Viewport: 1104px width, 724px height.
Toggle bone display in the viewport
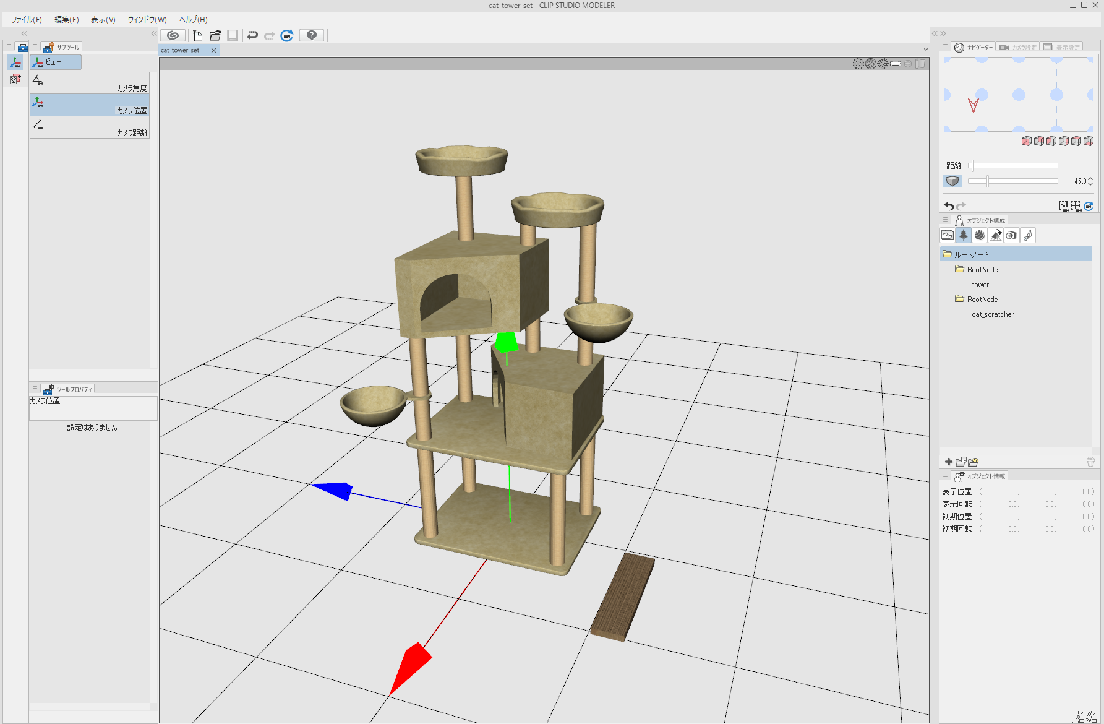[x=896, y=63]
